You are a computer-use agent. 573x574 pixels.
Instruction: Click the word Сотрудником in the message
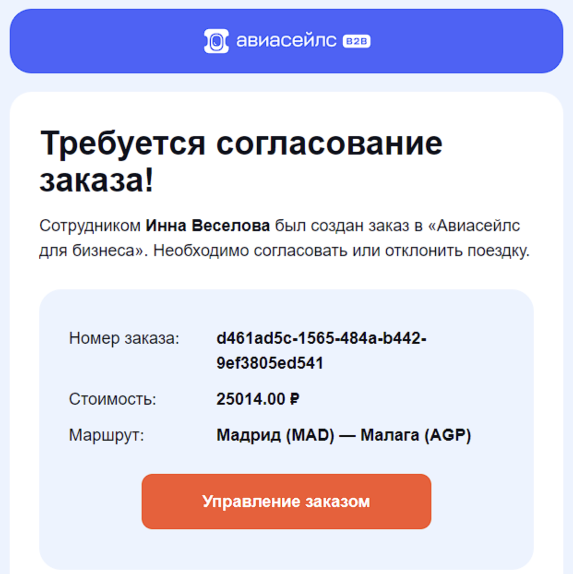(x=90, y=226)
